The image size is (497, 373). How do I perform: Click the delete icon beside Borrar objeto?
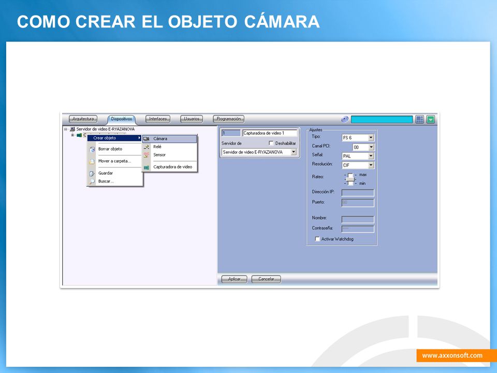point(92,149)
